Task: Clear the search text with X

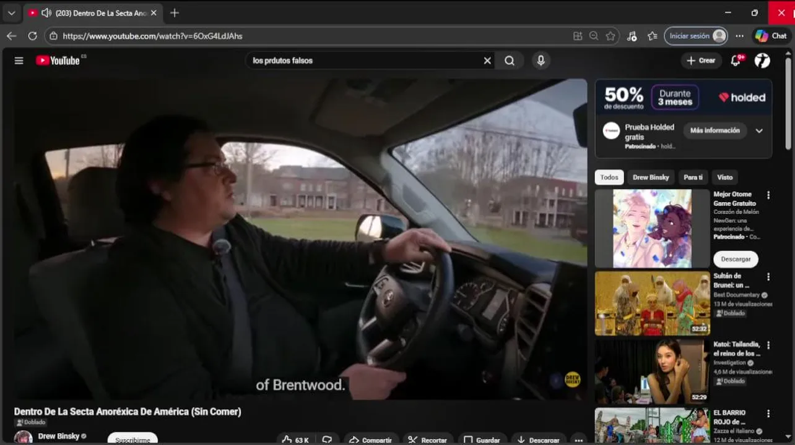Action: [x=487, y=61]
